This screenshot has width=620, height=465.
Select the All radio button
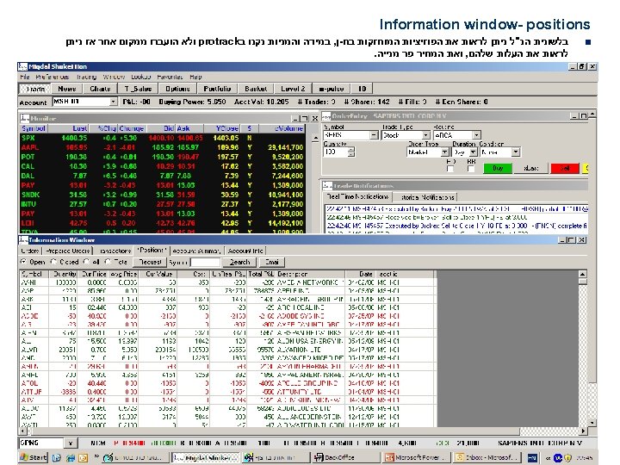(x=86, y=262)
